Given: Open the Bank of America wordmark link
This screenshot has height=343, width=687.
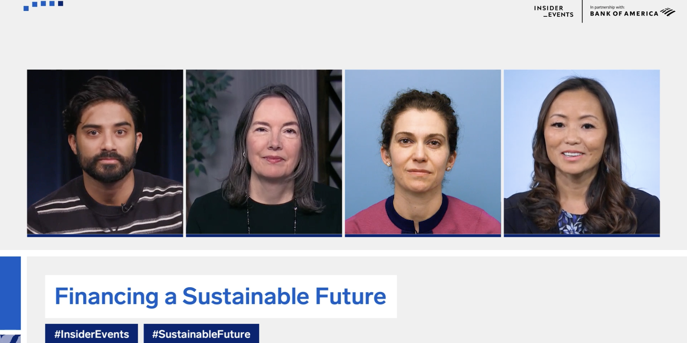Looking at the screenshot, I should point(624,14).
